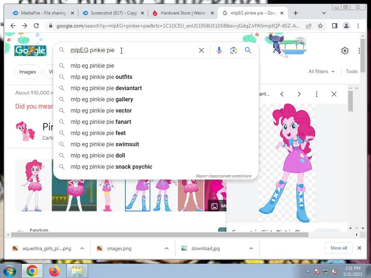Close the downloads bar
Viewport: 371px width, 278px height.
coord(359,248)
